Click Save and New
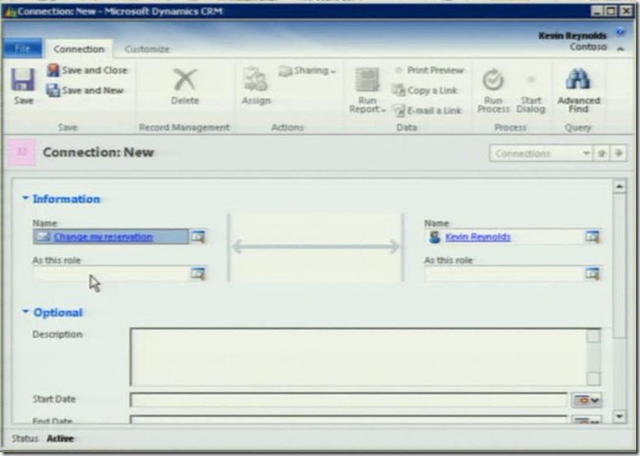Image resolution: width=640 pixels, height=456 pixels. click(x=85, y=90)
